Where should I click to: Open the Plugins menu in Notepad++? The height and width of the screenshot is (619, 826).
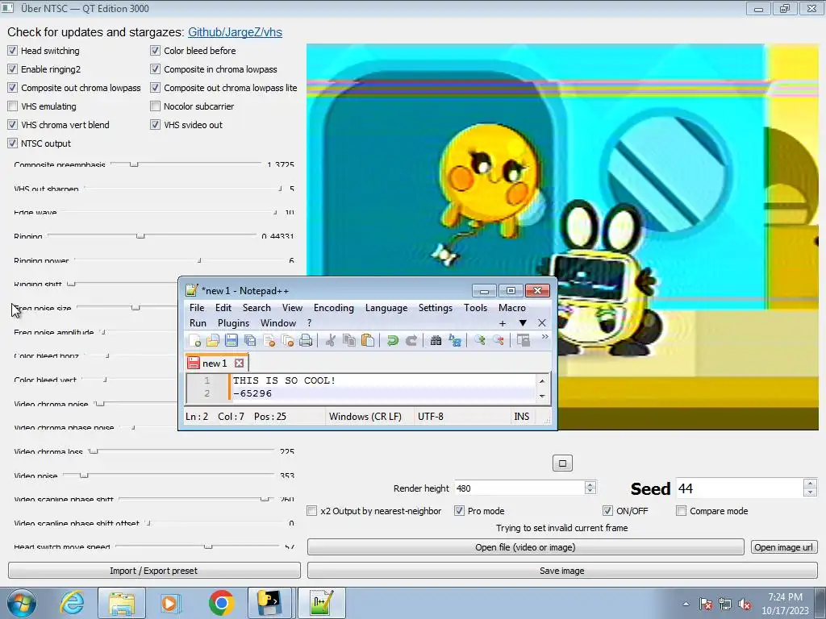[x=233, y=323]
